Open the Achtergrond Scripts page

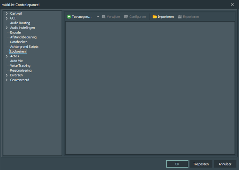point(24,47)
